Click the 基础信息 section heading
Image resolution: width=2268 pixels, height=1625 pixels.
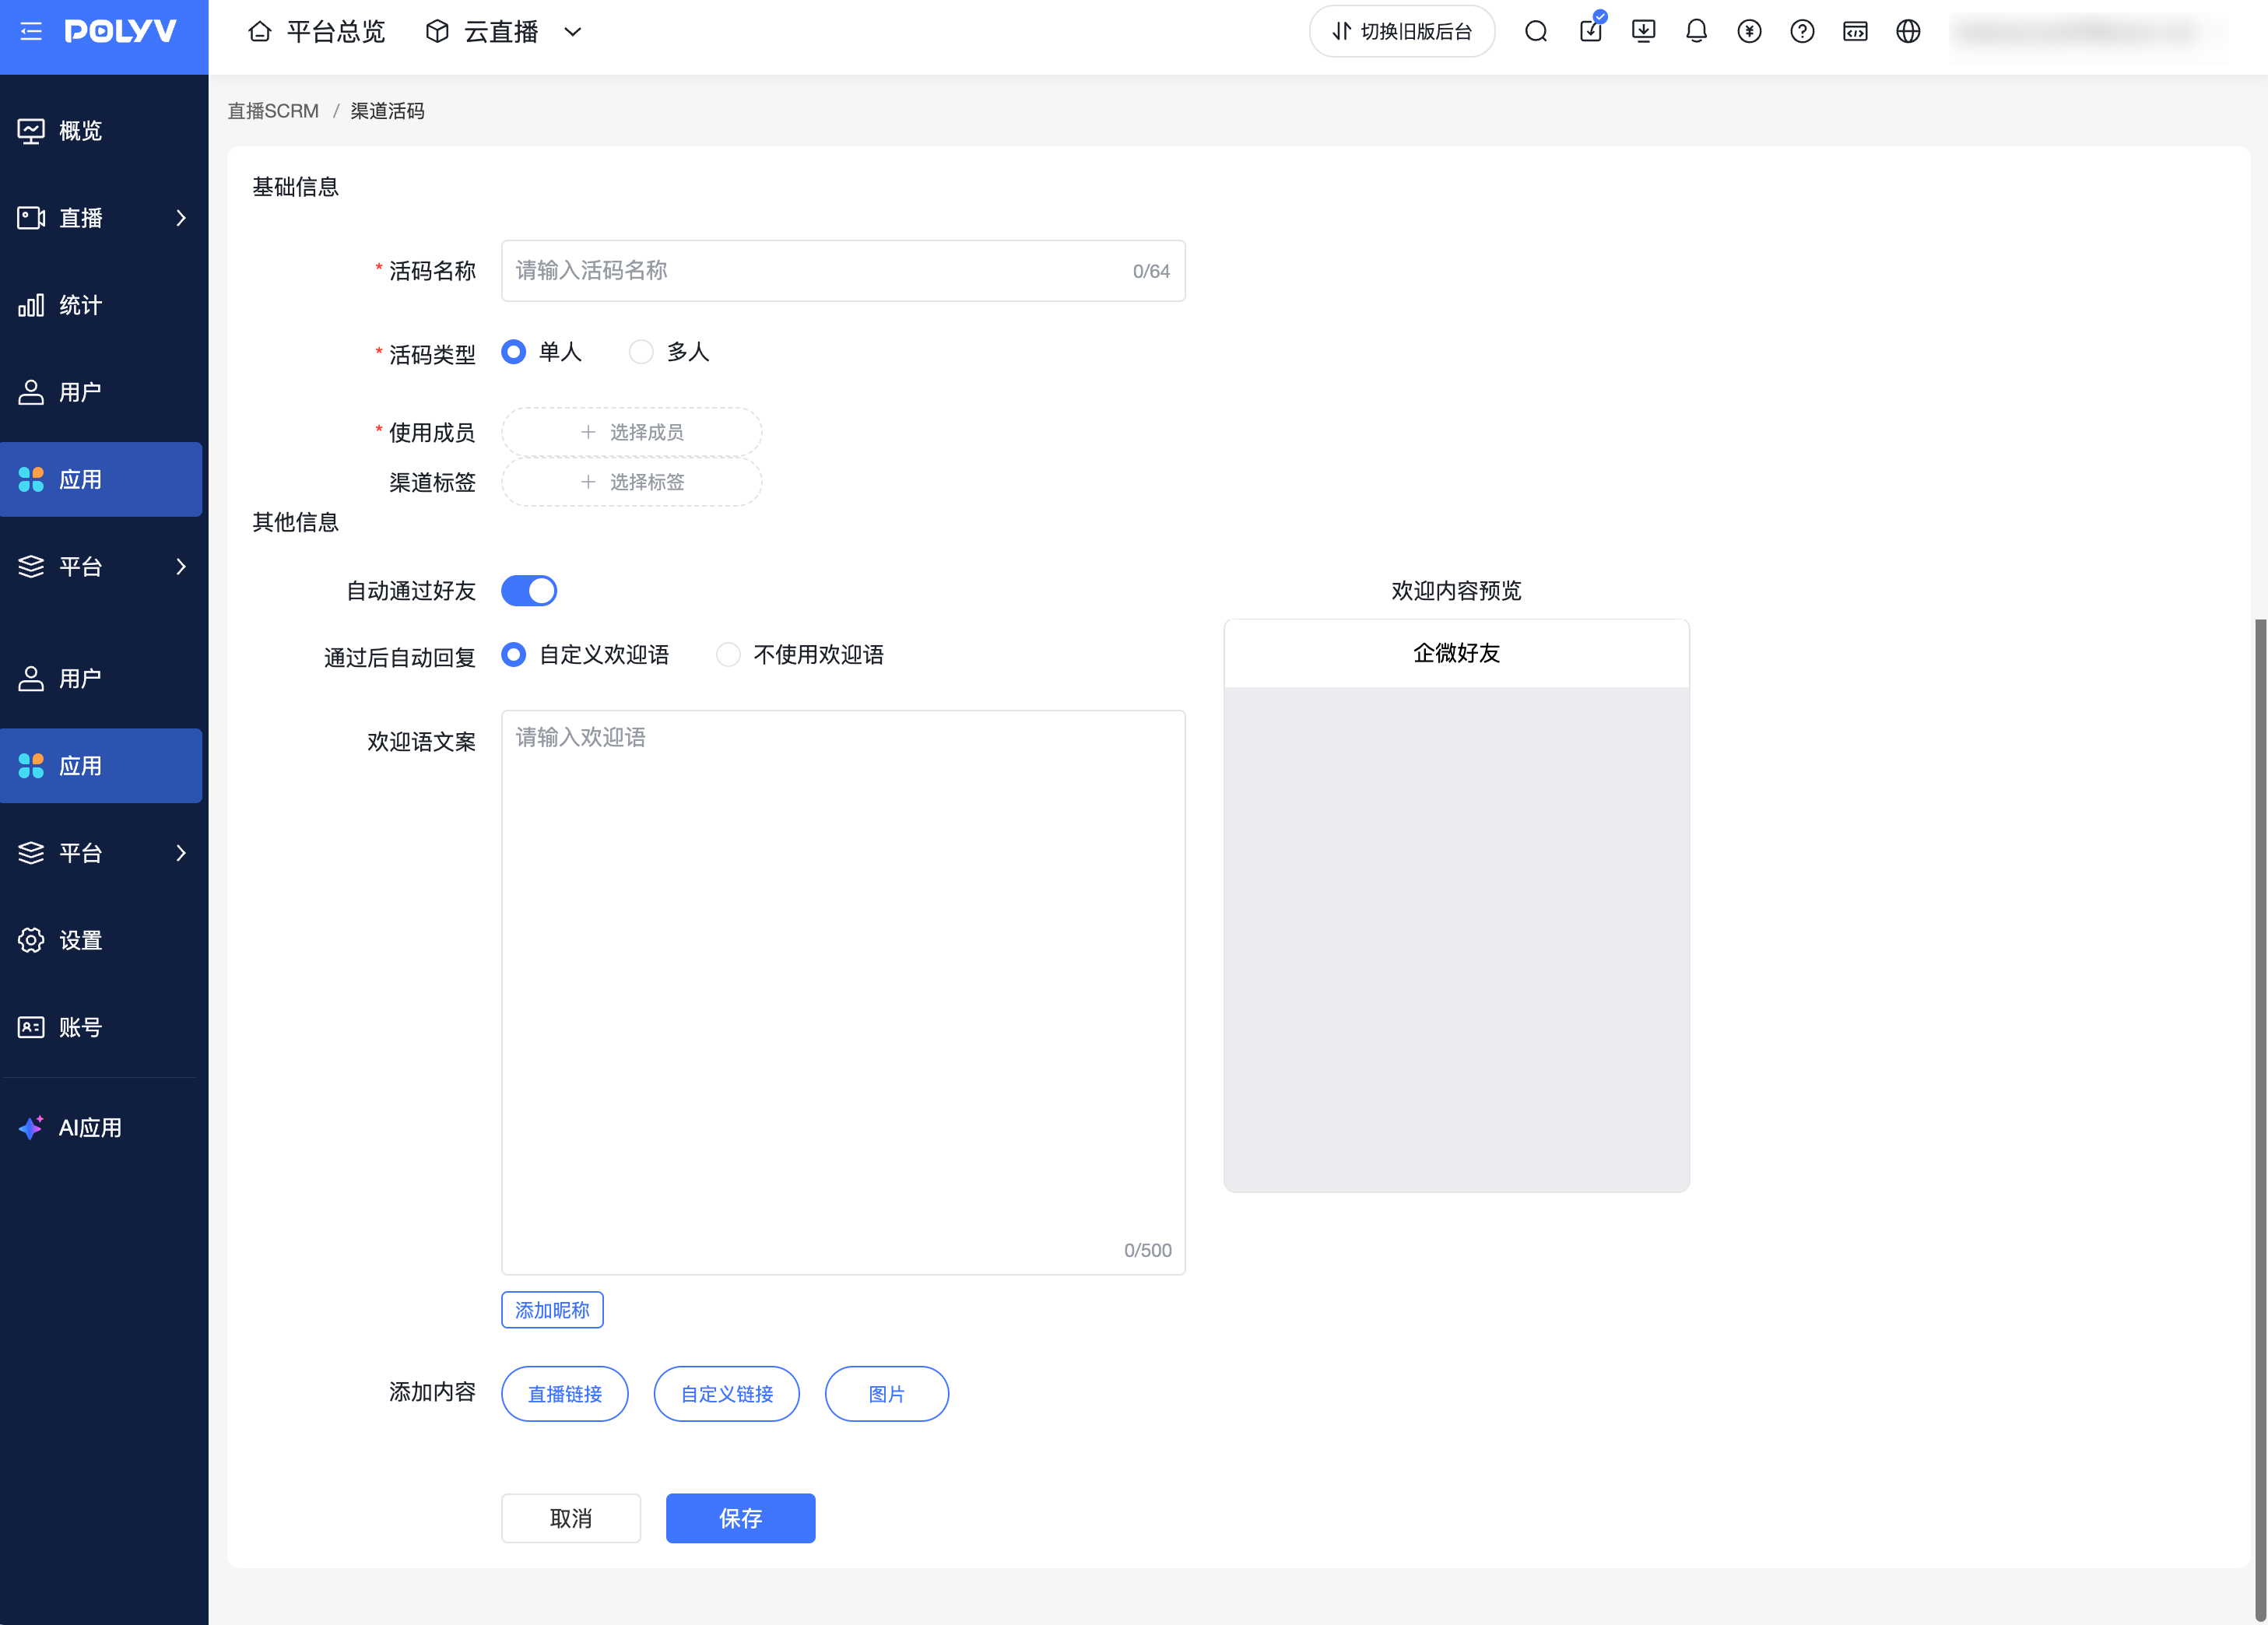click(x=296, y=187)
